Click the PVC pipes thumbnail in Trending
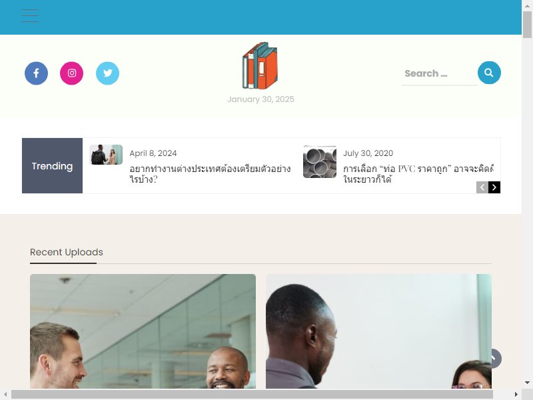533x400 pixels. (x=320, y=161)
